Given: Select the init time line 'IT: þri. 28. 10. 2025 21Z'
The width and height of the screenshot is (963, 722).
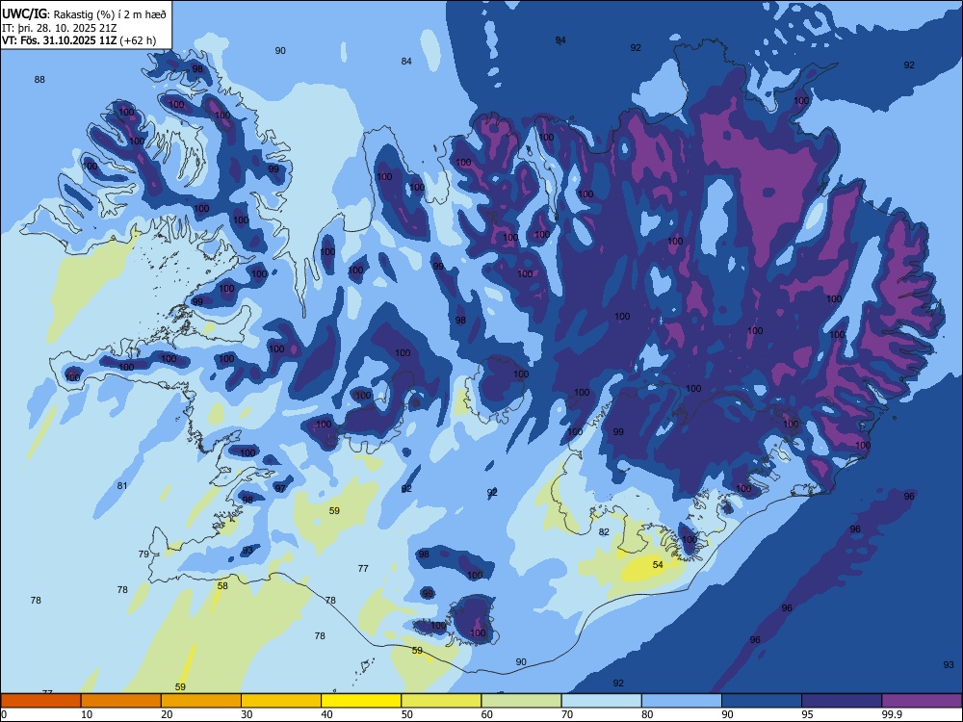Looking at the screenshot, I should tap(60, 28).
